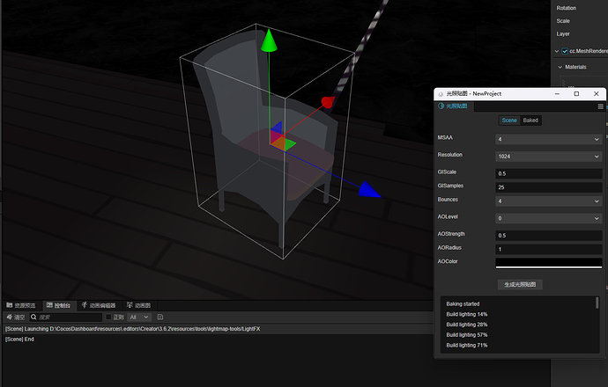This screenshot has height=387, width=608.
Task: Click the Scale property label
Action: 563,21
